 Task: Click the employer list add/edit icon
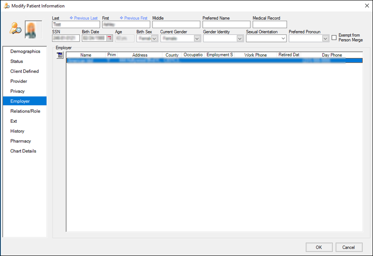(x=60, y=55)
